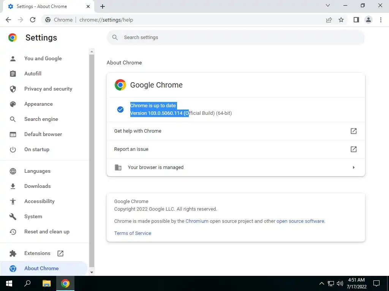Open Appearance settings
This screenshot has width=389, height=291.
point(38,104)
